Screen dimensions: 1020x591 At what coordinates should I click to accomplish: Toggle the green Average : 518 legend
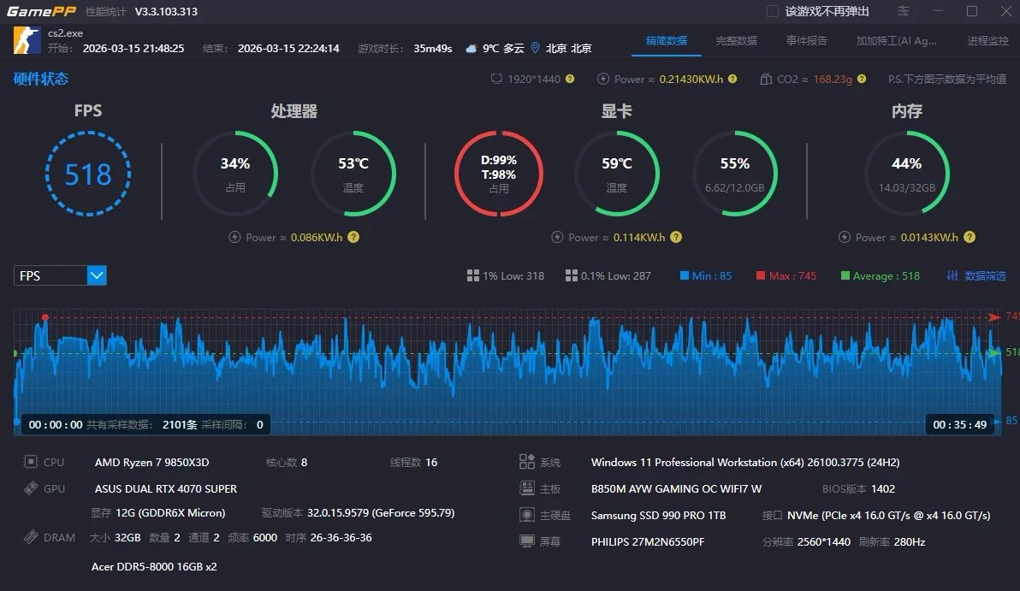pyautogui.click(x=881, y=275)
